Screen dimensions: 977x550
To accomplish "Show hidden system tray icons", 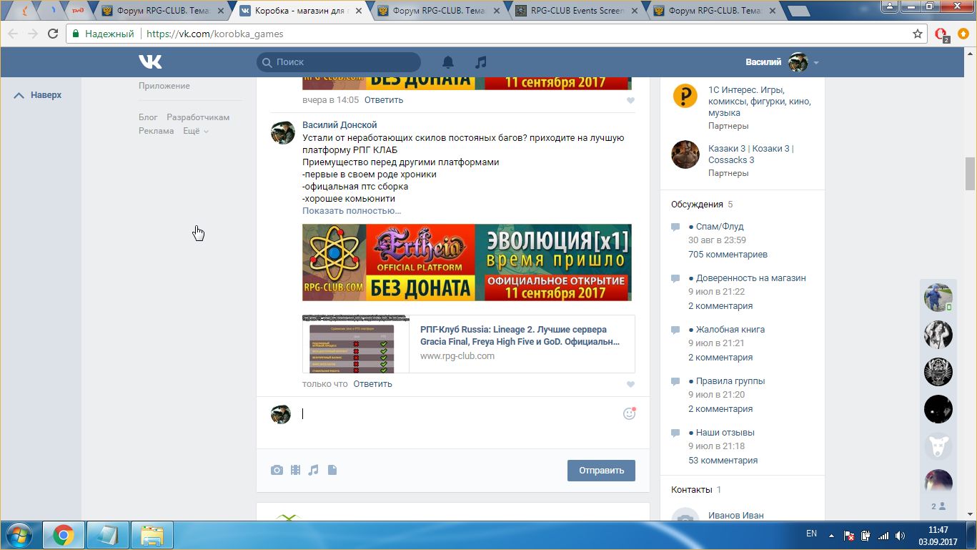I will click(831, 534).
